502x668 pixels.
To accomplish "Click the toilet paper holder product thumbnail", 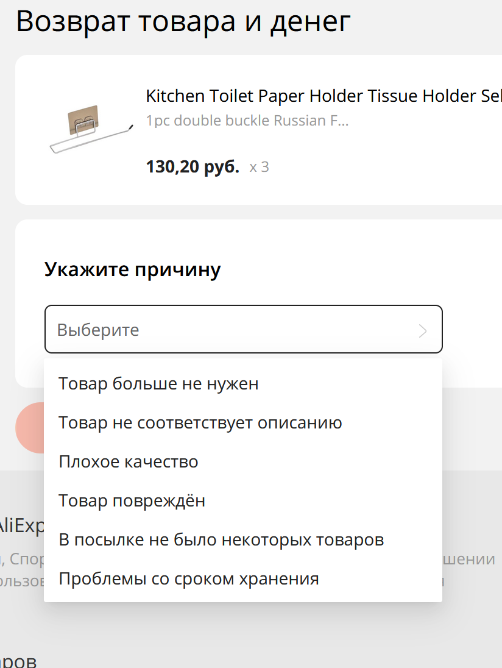I will click(x=90, y=130).
